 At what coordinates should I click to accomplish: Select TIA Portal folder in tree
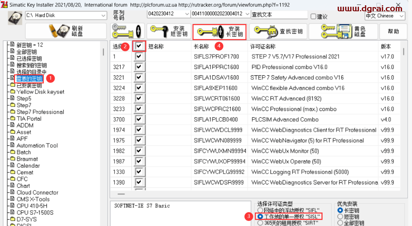tap(29, 118)
